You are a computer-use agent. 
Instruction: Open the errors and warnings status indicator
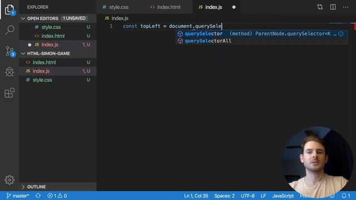coord(57,196)
